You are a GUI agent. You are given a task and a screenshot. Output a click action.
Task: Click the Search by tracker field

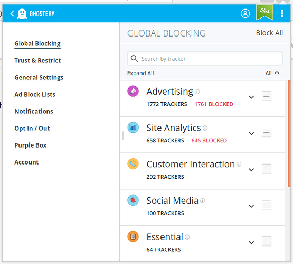[205, 59]
